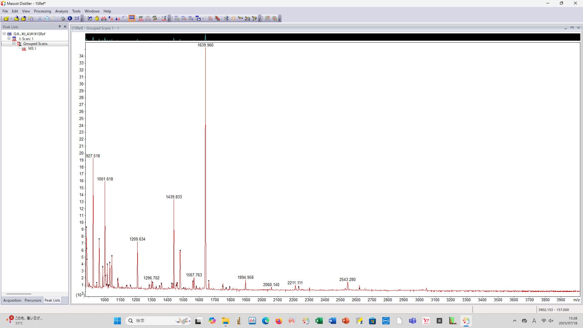Open the Processing menu
This screenshot has height=328, width=583.
(x=42, y=11)
